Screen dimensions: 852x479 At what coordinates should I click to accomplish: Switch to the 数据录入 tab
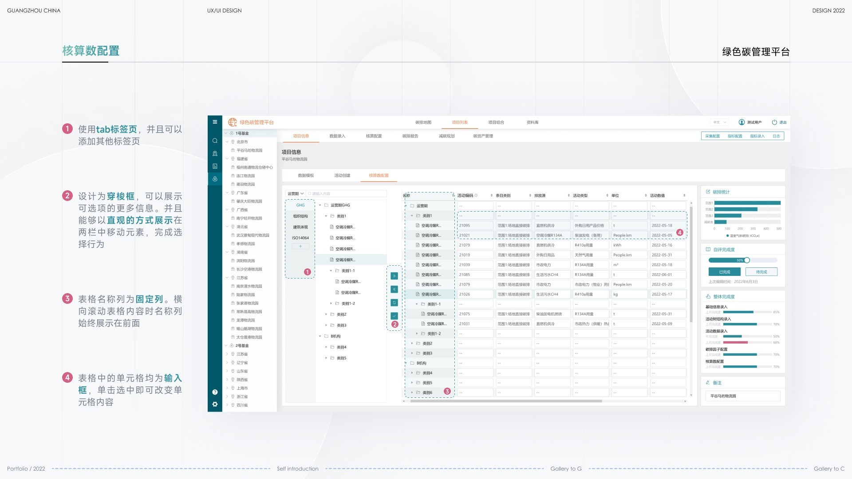(337, 136)
